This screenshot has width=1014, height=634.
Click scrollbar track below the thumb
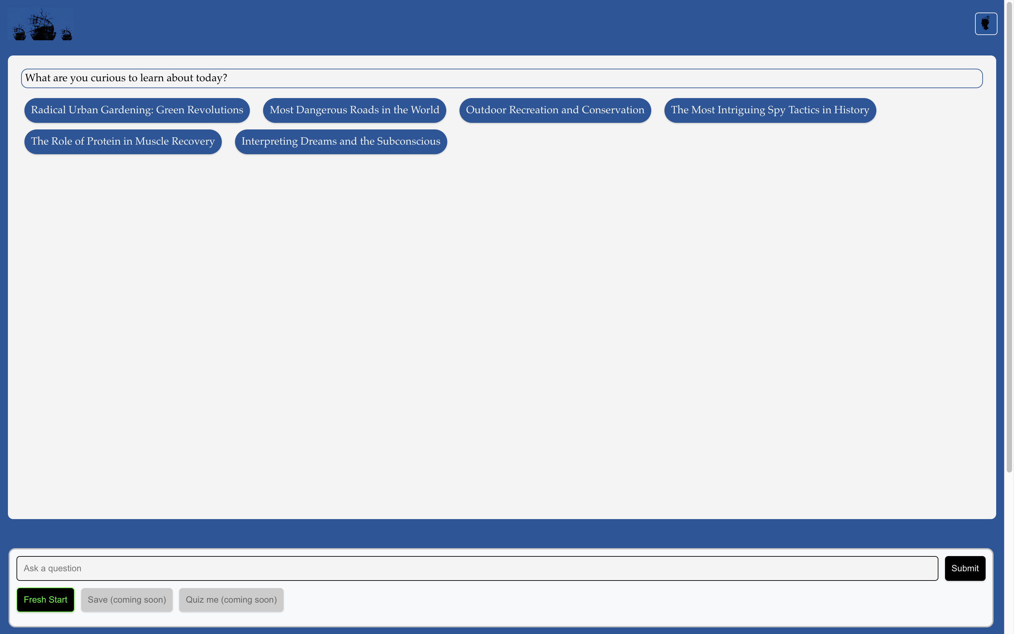[x=1009, y=553]
